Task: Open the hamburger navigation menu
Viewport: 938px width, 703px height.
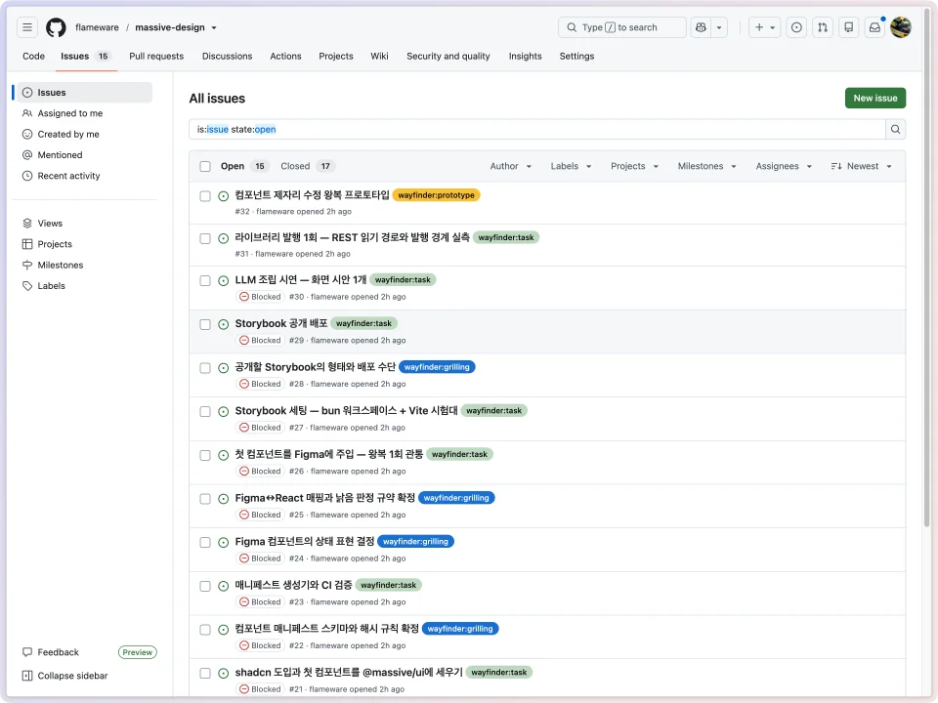Action: tap(27, 27)
